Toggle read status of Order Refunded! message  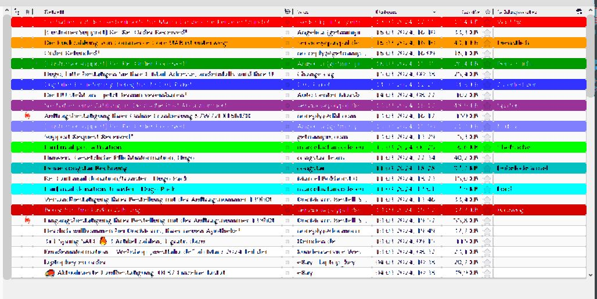287,53
